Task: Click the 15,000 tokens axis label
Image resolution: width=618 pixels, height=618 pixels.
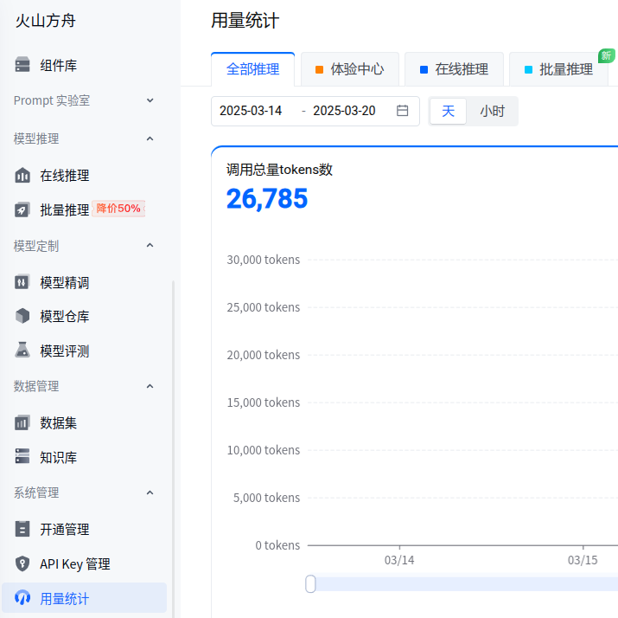Action: coord(264,402)
